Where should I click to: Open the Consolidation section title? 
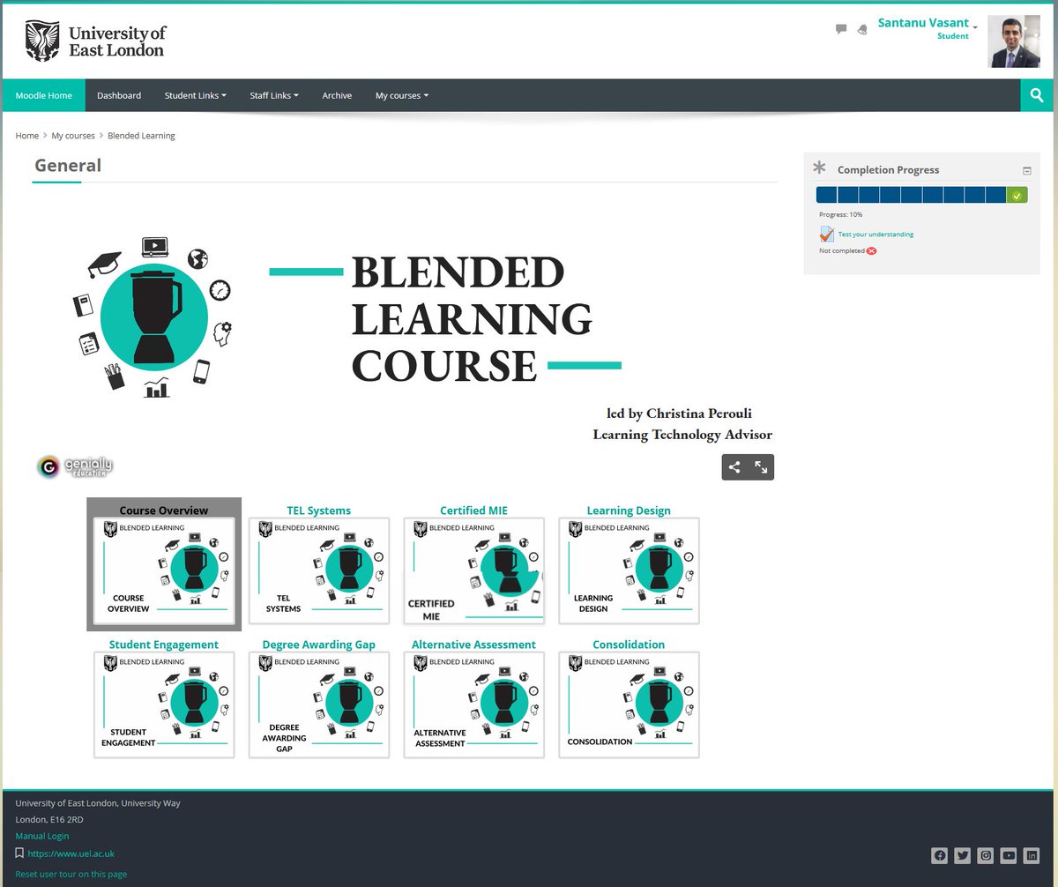click(629, 645)
